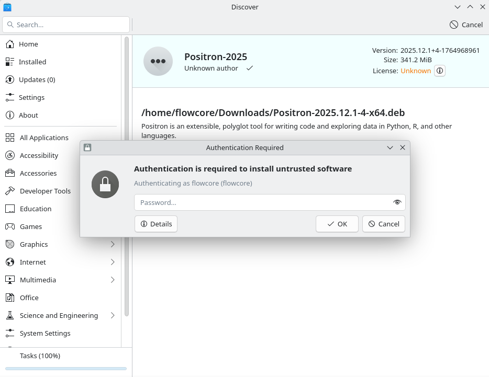Click the Updates (0) icon

click(x=9, y=80)
